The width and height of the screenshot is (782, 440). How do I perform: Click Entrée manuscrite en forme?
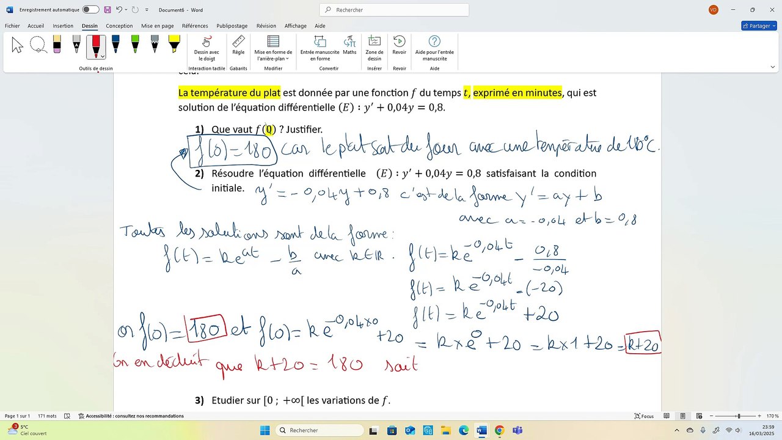click(320, 48)
